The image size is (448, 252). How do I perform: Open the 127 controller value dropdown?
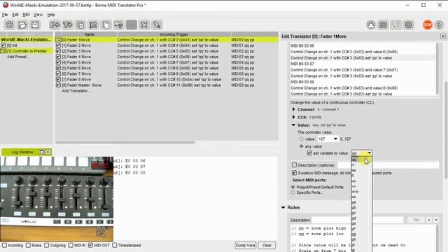(335, 139)
